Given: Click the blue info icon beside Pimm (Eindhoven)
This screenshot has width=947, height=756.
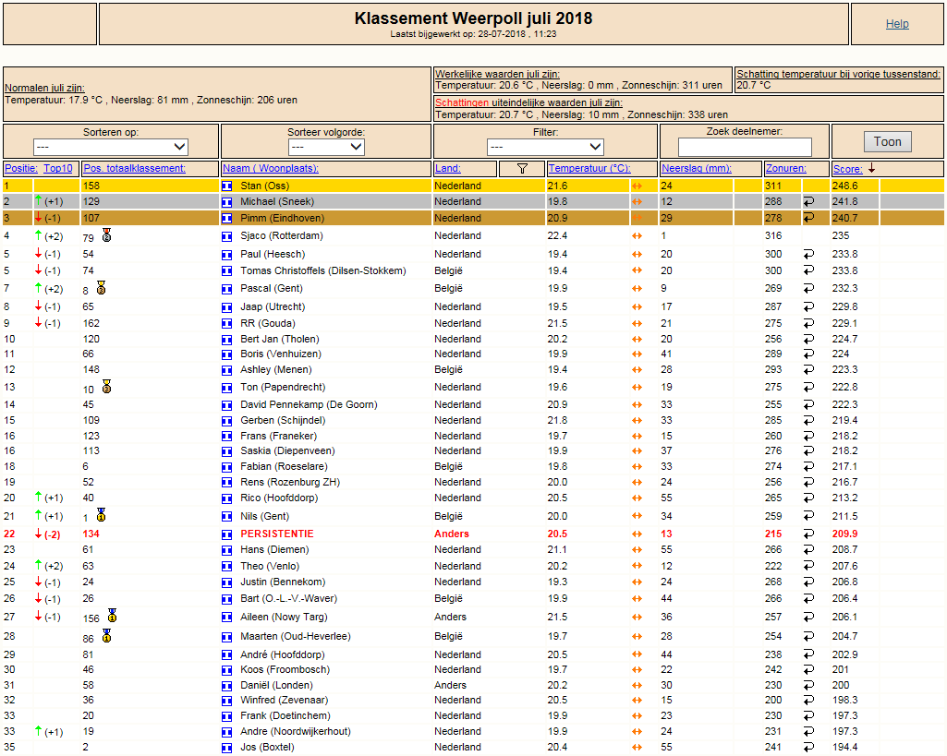Looking at the screenshot, I should click(x=226, y=219).
